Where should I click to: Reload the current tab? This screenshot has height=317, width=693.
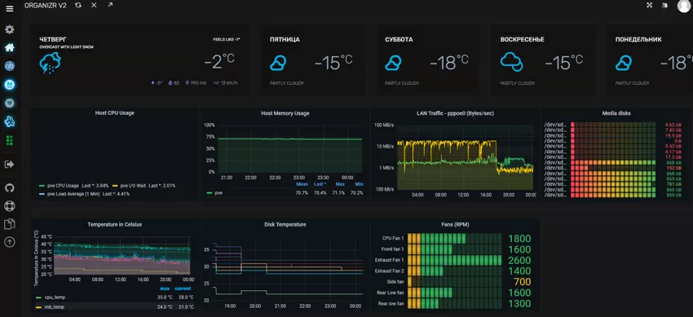(77, 5)
